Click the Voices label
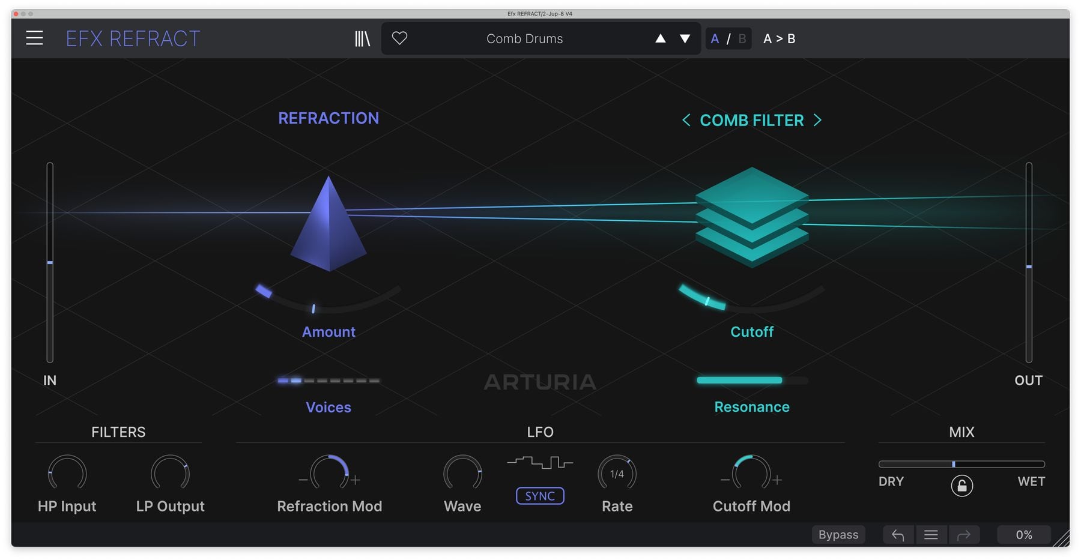Image resolution: width=1081 pixels, height=560 pixels. click(329, 407)
